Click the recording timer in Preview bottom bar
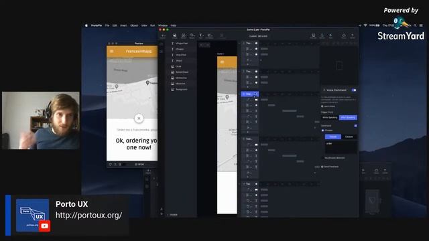 pos(139,164)
